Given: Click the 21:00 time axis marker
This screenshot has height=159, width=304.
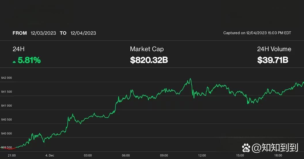Looking at the screenshot, I should [x=12, y=156].
